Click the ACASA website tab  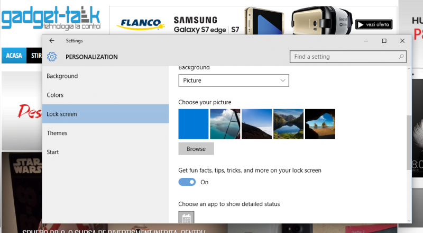[x=14, y=56]
